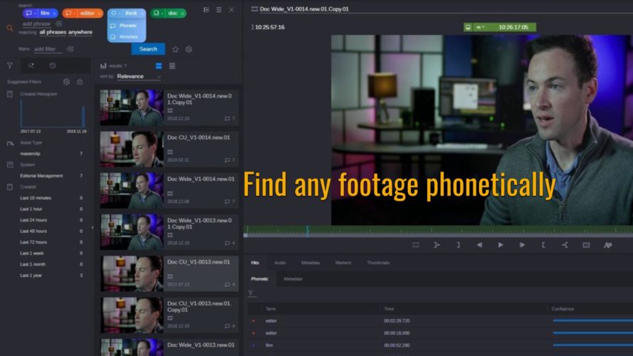Step one frame forward

pyautogui.click(x=522, y=245)
